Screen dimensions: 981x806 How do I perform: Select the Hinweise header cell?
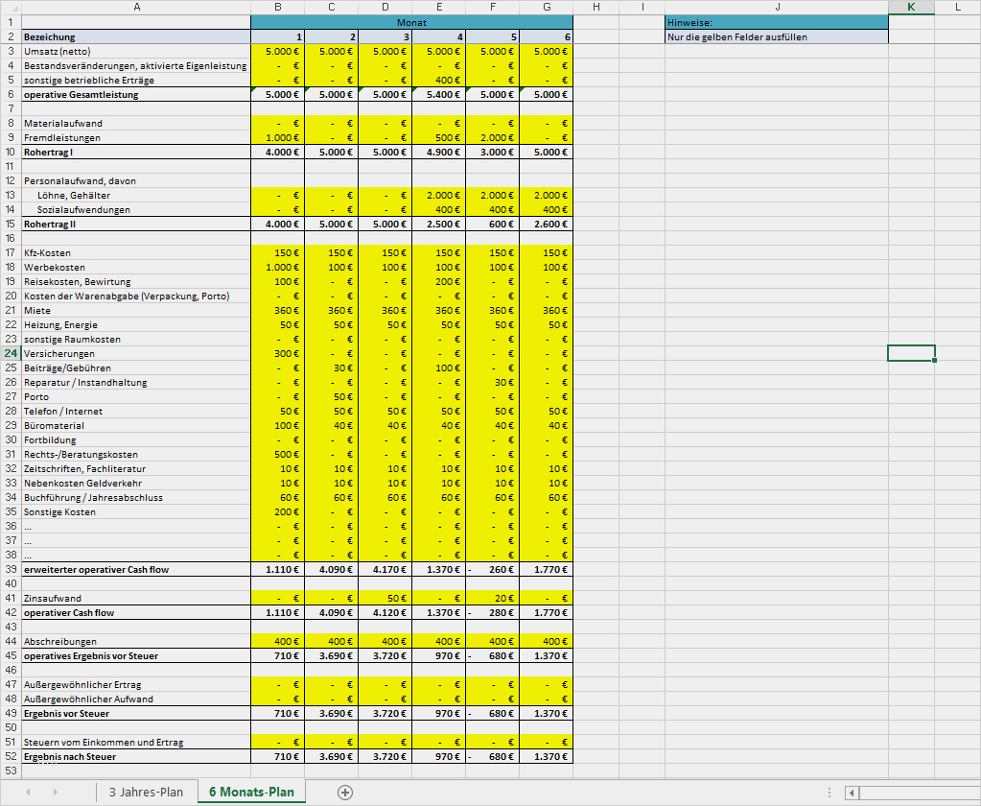pyautogui.click(x=777, y=21)
